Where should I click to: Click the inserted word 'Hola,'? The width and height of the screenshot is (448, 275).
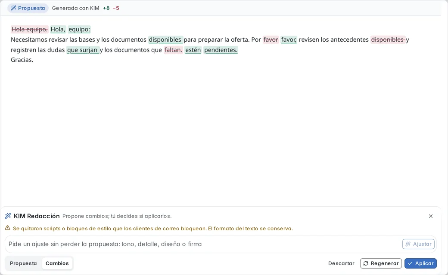pos(58,29)
